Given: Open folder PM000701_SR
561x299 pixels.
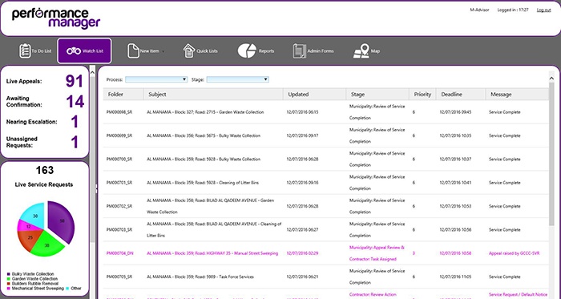Looking at the screenshot, I should pos(119,183).
